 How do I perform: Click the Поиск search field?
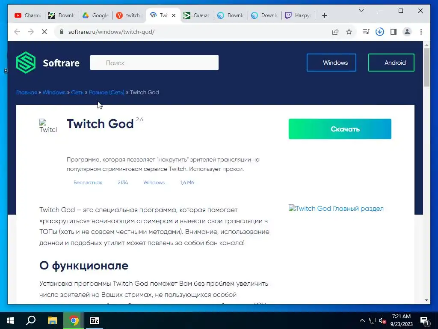coord(154,63)
